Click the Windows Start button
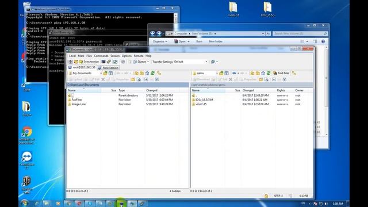The height and width of the screenshot is (207, 368). (x=24, y=203)
